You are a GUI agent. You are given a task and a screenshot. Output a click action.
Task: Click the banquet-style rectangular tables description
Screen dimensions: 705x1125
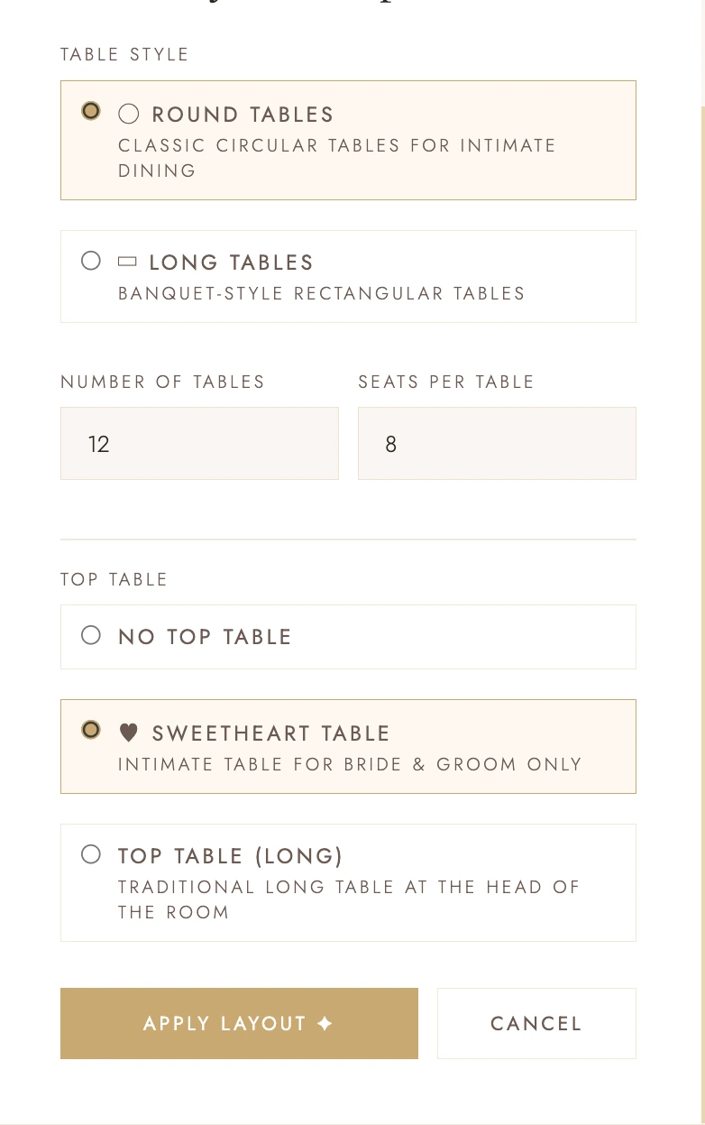point(322,293)
